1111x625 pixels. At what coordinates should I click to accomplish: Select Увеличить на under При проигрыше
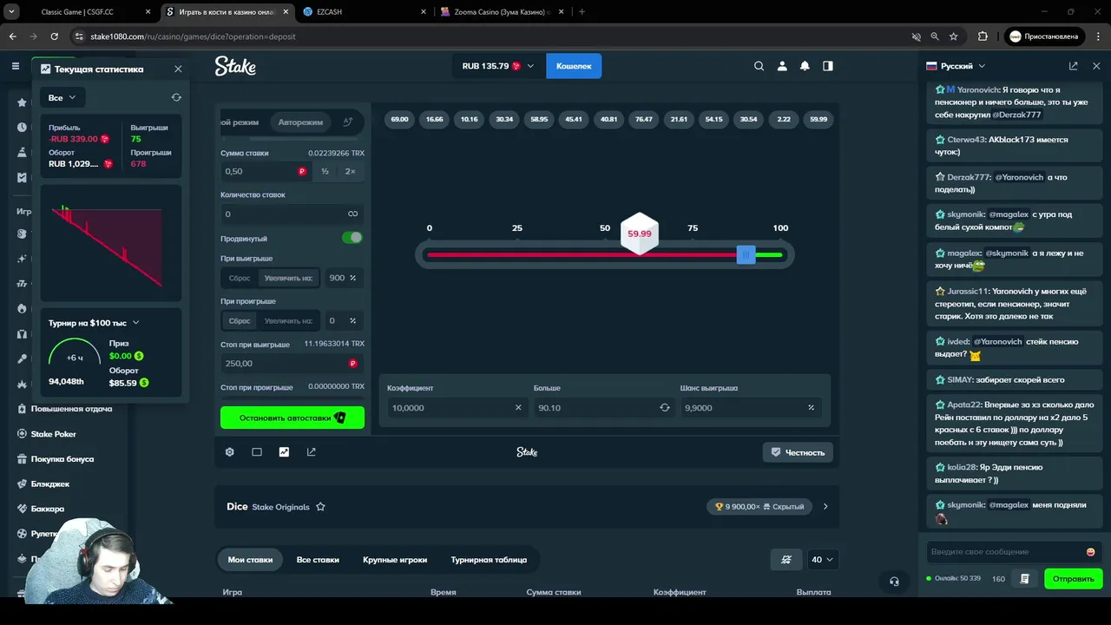(288, 320)
